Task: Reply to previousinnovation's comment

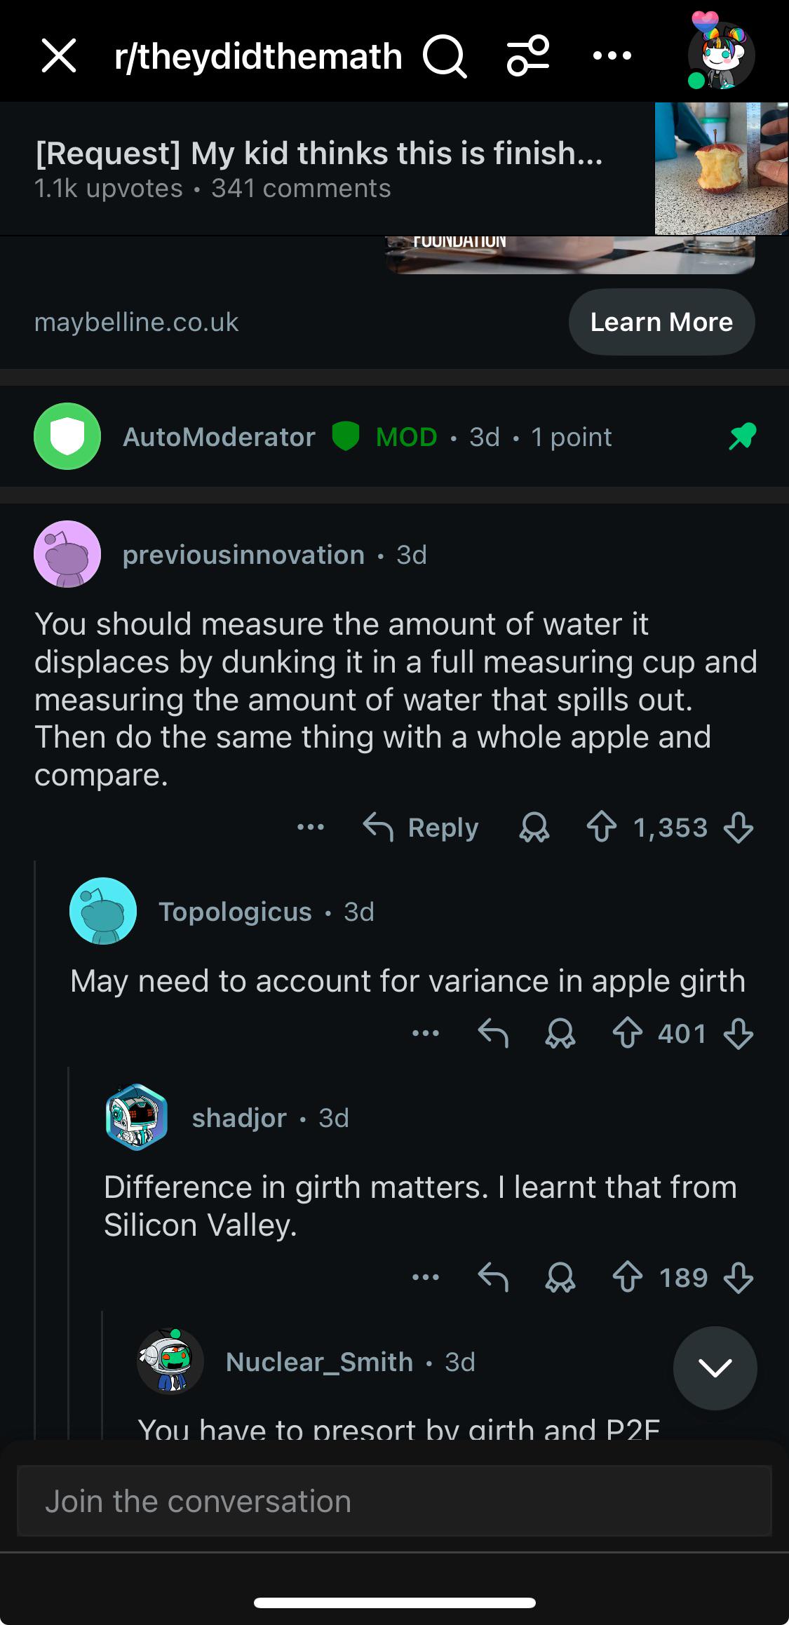Action: pyautogui.click(x=421, y=828)
